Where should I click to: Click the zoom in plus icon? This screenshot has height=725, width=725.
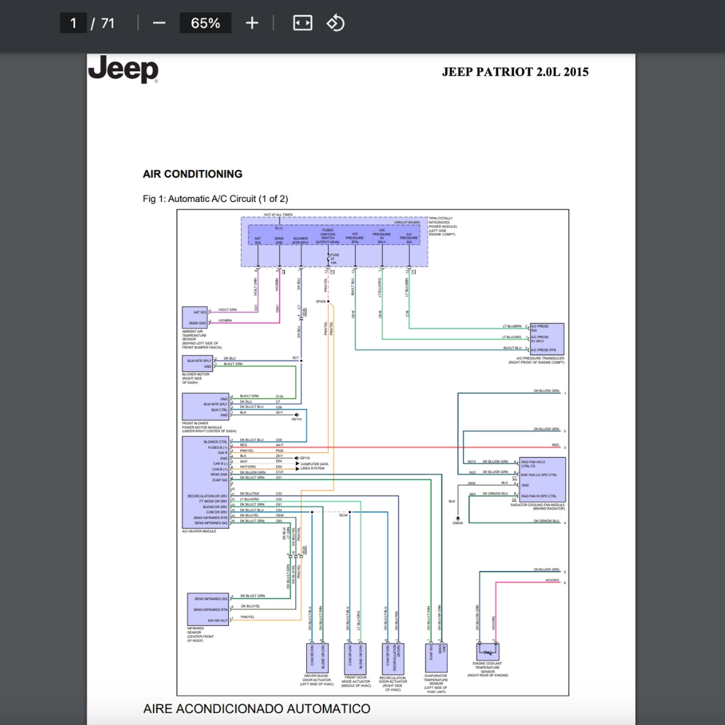coord(252,23)
